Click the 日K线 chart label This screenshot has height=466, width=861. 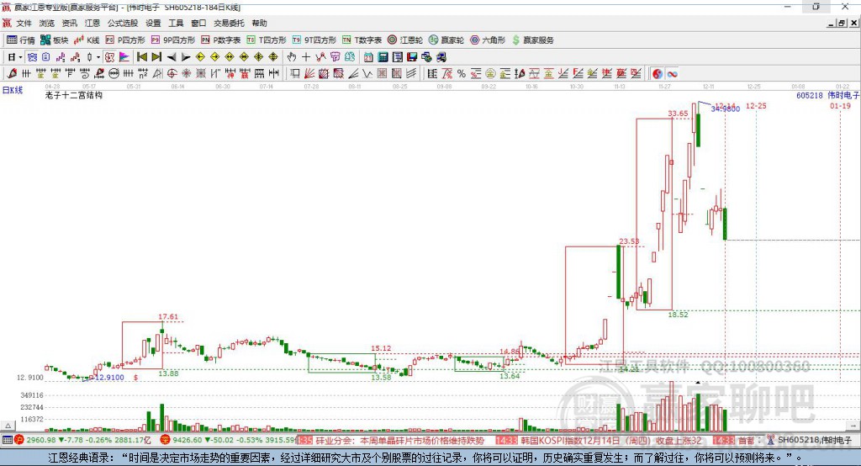[13, 91]
